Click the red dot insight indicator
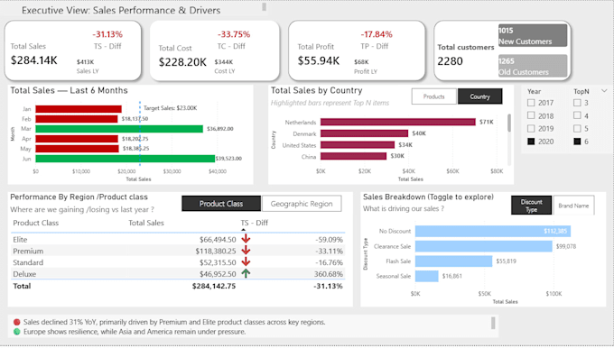 [17, 322]
